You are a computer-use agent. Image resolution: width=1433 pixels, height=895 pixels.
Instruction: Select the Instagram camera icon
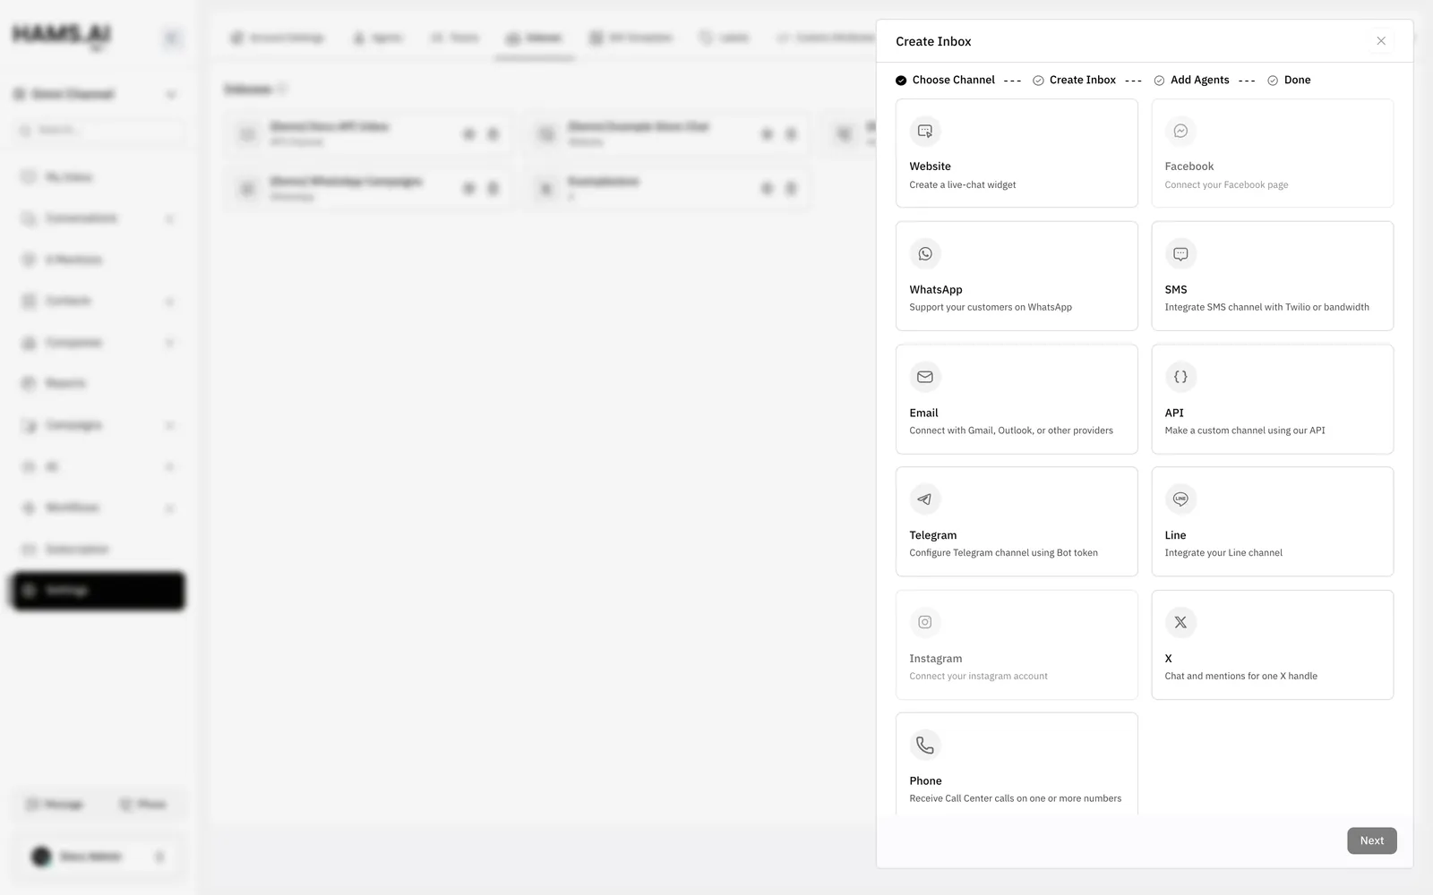[x=925, y=622]
